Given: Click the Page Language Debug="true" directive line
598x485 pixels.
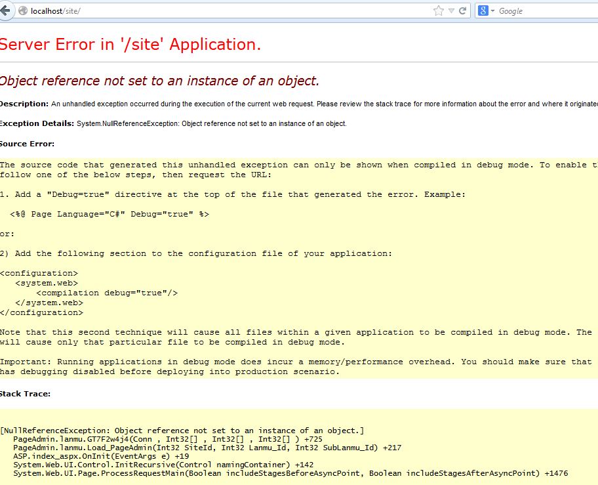Looking at the screenshot, I should pos(110,214).
